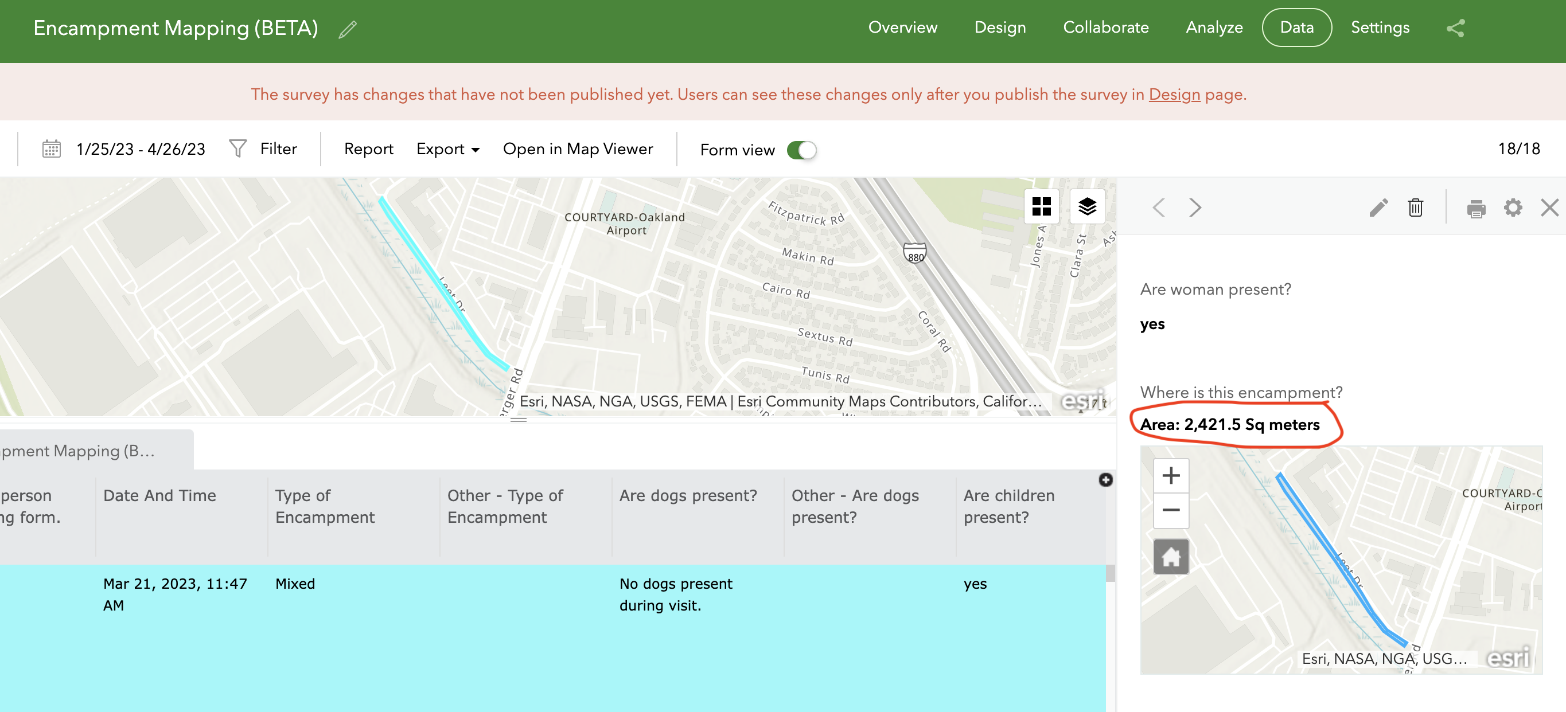Viewport: 1566px width, 712px height.
Task: Open the map layers icon
Action: pyautogui.click(x=1087, y=206)
